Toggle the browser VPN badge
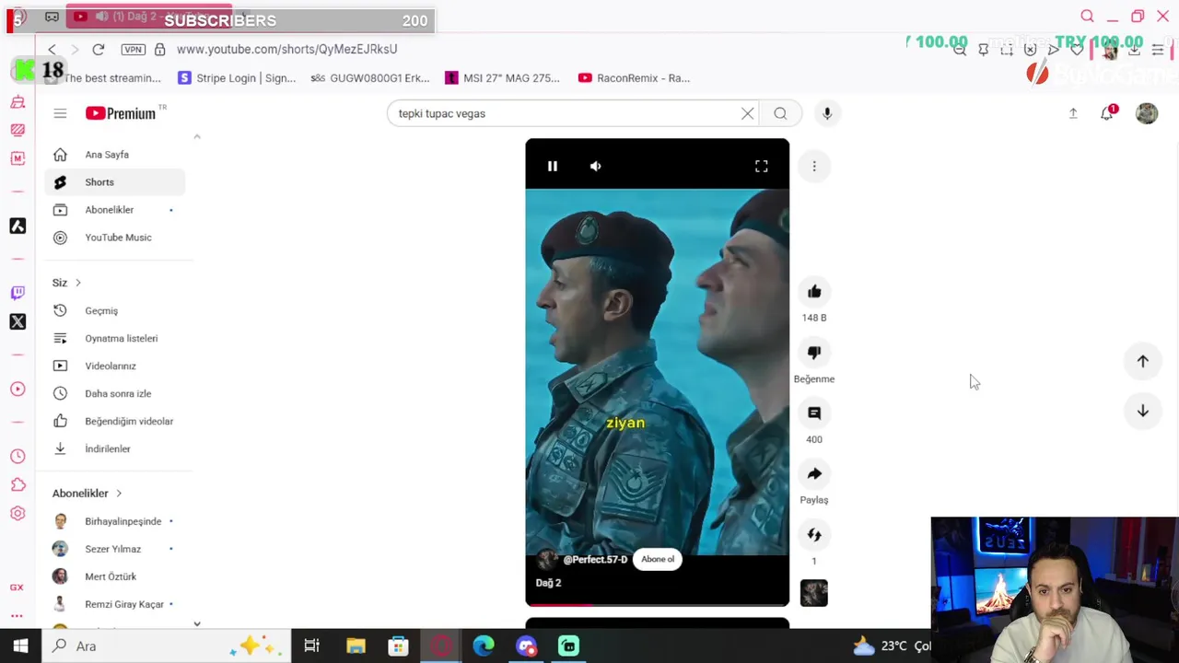Image resolution: width=1179 pixels, height=663 pixels. pos(133,49)
